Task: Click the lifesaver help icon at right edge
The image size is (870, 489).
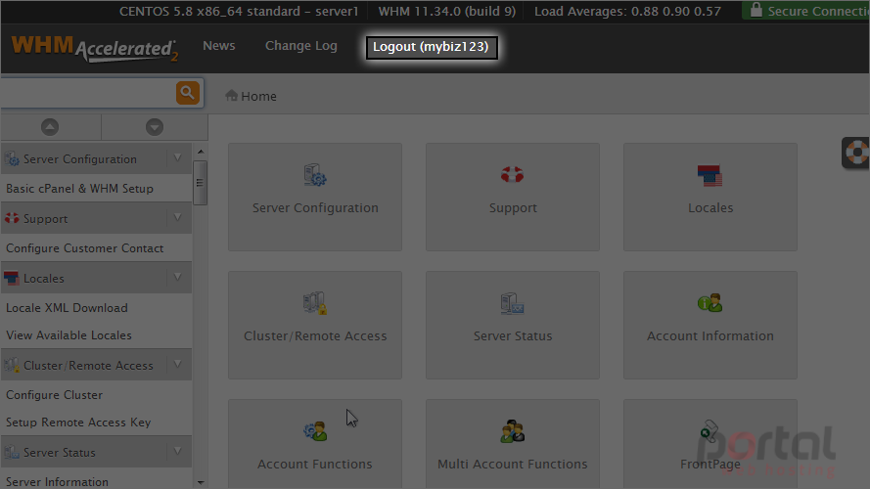Action: tap(856, 153)
